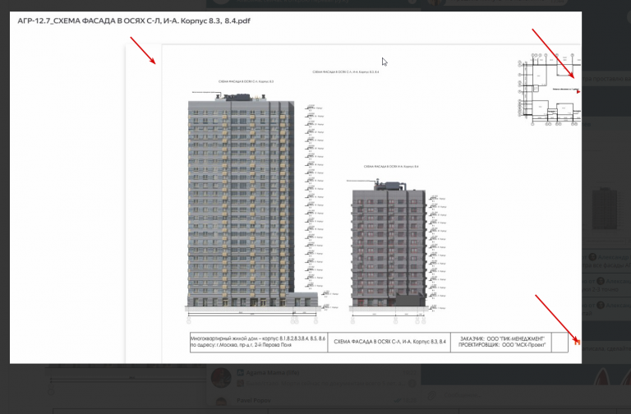Click the small empty title block cell

[560, 342]
